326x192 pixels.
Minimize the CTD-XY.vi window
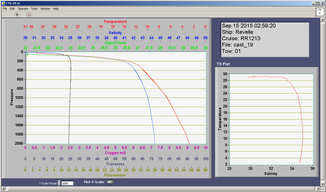pyautogui.click(x=314, y=3)
